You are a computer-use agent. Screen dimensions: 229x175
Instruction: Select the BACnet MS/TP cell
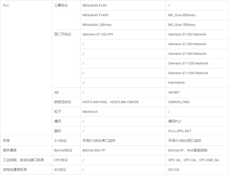click(123, 150)
